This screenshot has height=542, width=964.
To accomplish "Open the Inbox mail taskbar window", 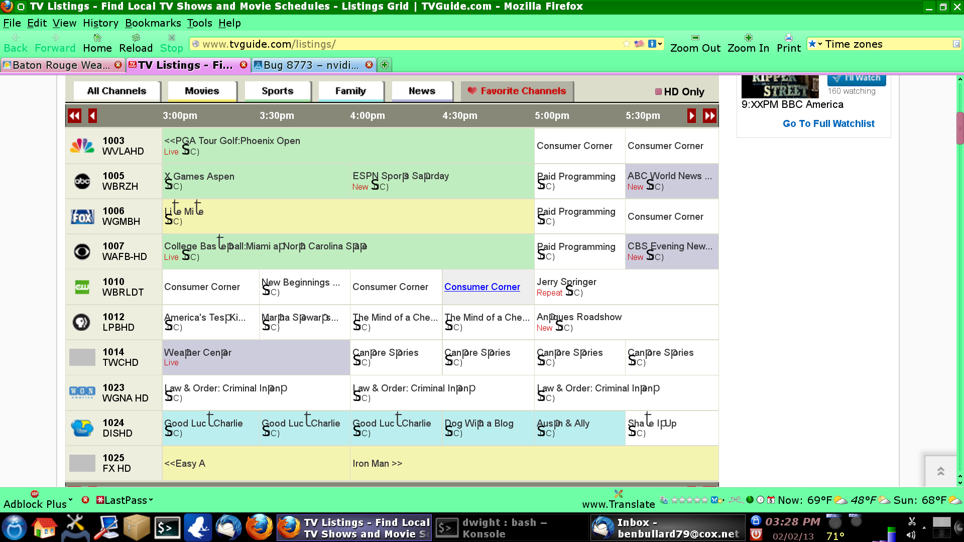I will coord(668,528).
